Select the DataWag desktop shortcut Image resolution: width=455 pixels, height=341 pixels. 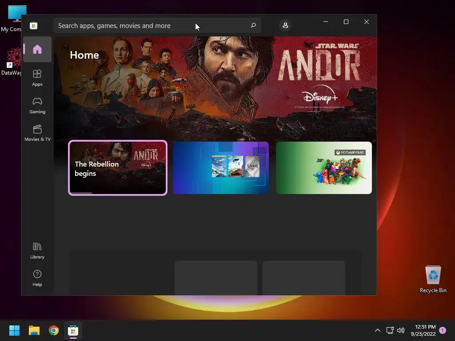(x=11, y=61)
